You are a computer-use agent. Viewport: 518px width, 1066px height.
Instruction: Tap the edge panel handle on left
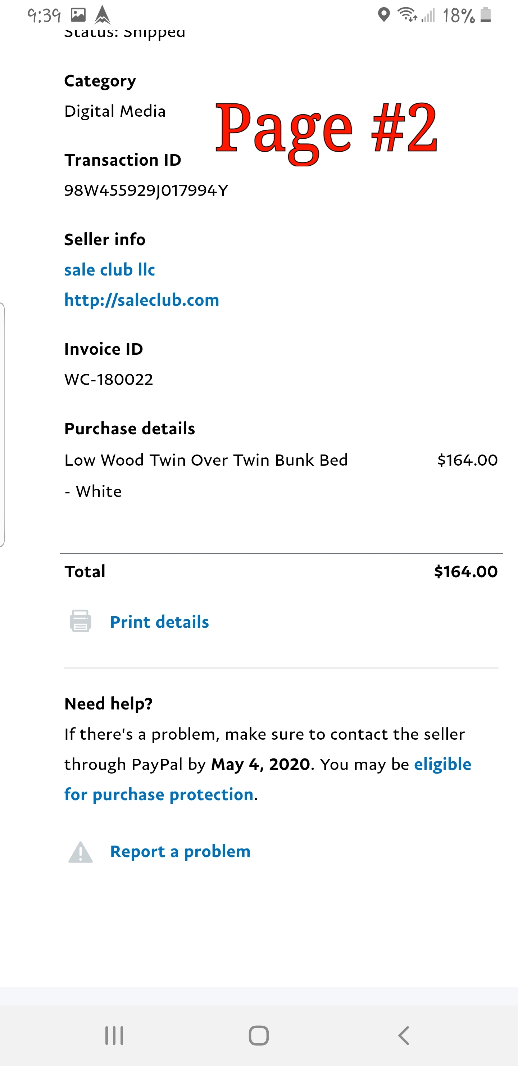coord(3,425)
